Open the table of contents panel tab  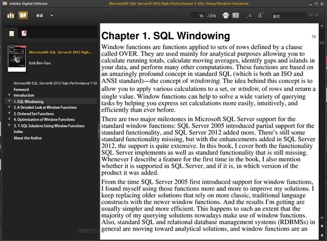(11, 33)
